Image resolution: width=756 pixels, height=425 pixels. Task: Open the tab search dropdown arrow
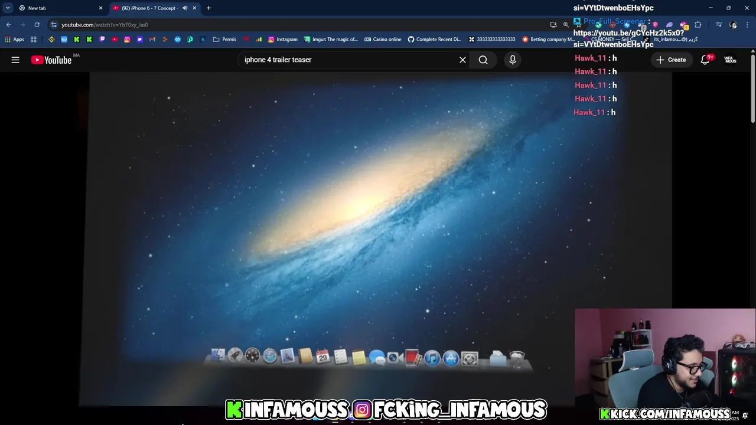click(x=8, y=8)
